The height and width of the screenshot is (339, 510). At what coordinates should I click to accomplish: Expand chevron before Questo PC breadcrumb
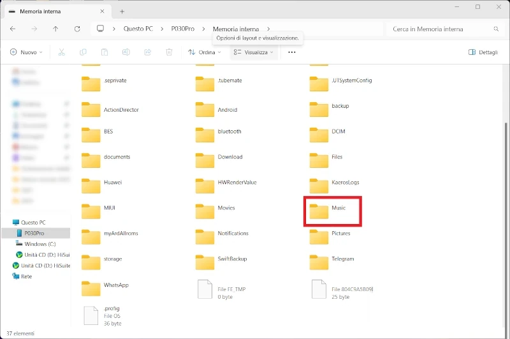pos(114,29)
